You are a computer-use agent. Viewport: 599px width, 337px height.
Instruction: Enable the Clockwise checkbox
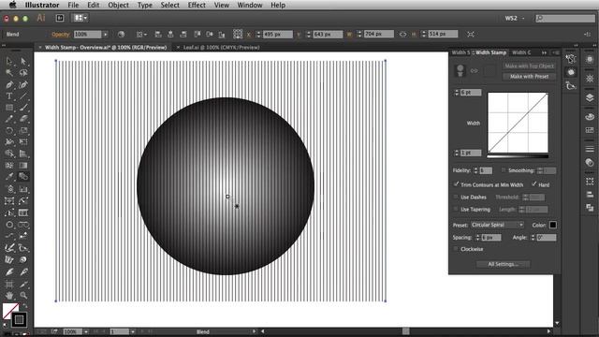pyautogui.click(x=456, y=249)
